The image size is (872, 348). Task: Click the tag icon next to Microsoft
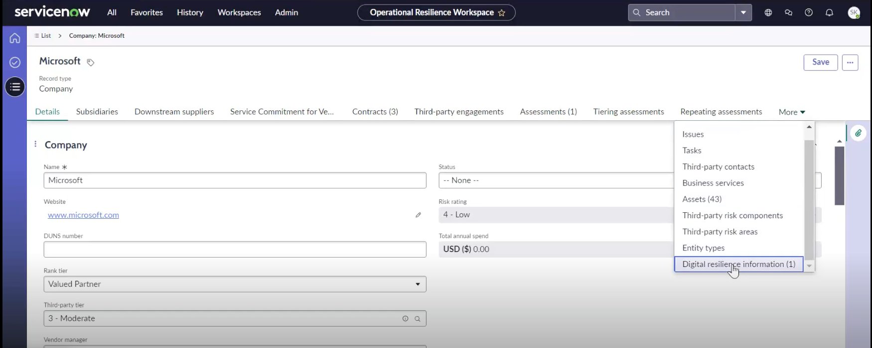[x=90, y=62]
